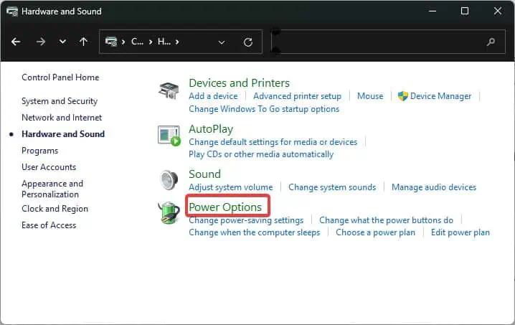
Task: Open Appearance and Personalization
Action: pyautogui.click(x=52, y=189)
